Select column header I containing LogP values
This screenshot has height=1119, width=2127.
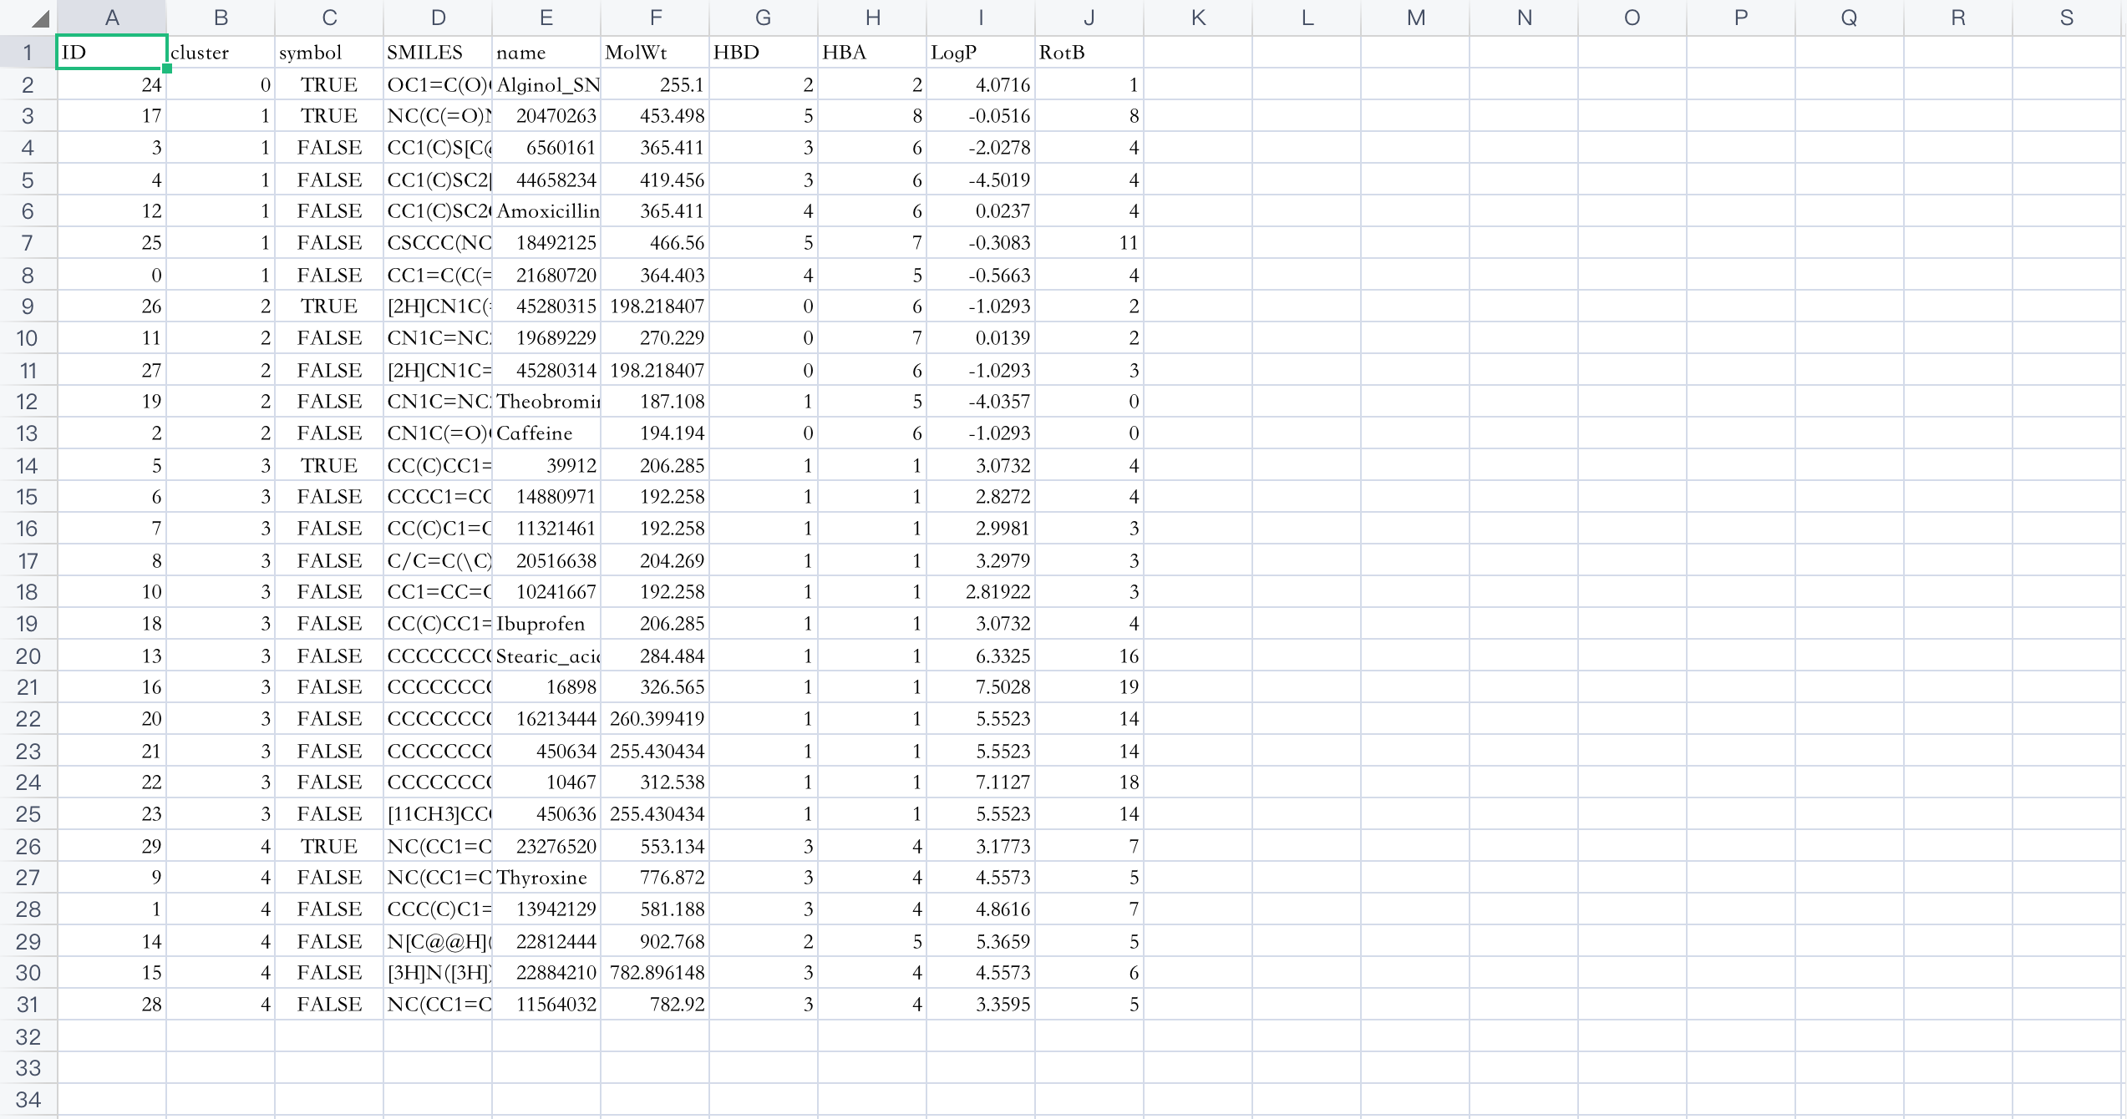981,17
